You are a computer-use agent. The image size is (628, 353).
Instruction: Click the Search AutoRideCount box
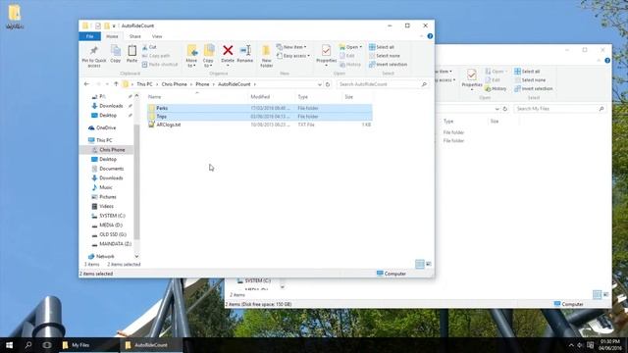[383, 84]
